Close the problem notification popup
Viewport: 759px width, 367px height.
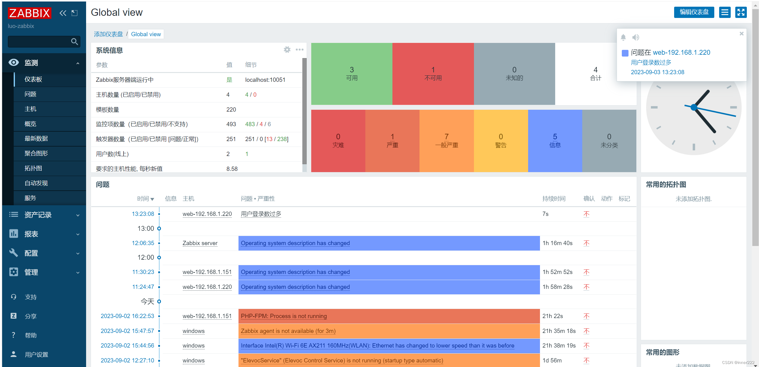coord(742,33)
